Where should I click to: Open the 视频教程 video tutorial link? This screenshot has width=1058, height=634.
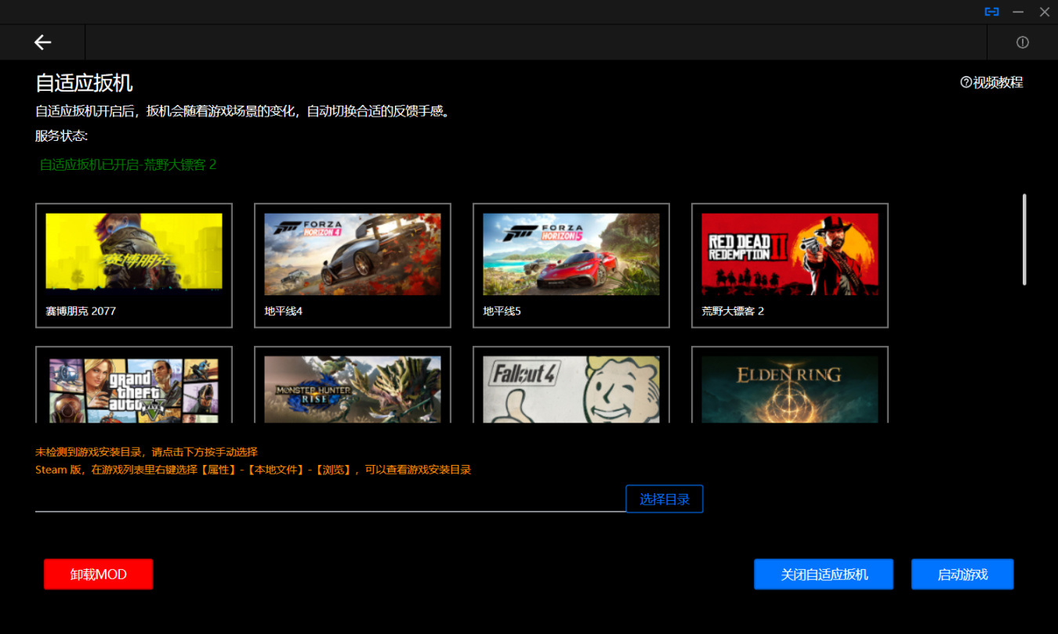point(991,82)
